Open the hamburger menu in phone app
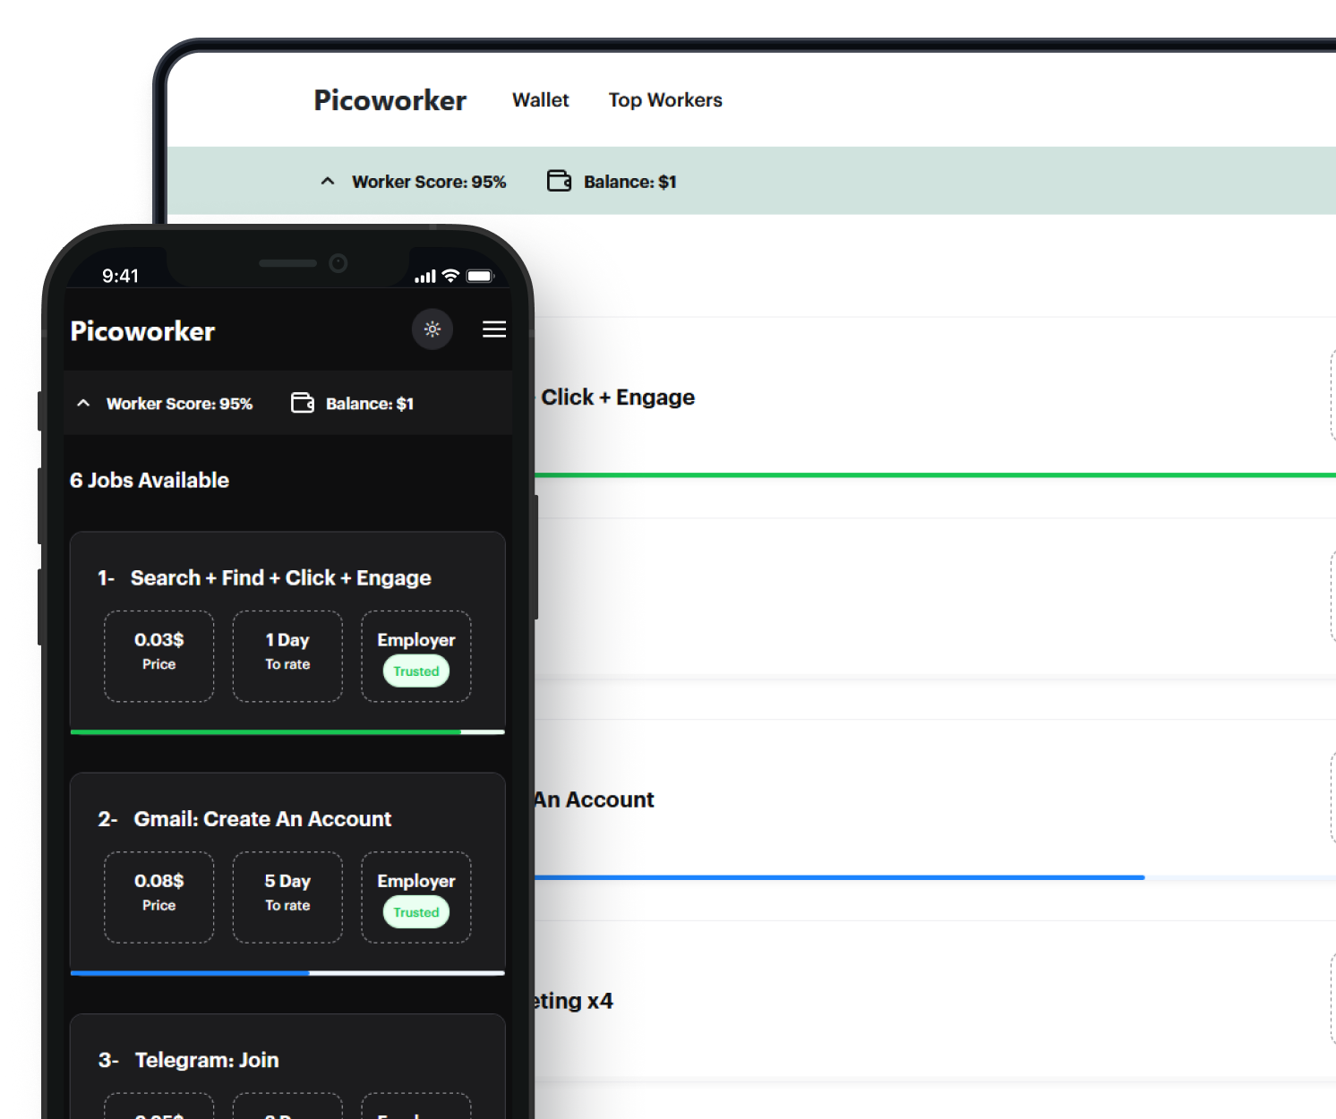Screen dimensions: 1336x1119 494,329
